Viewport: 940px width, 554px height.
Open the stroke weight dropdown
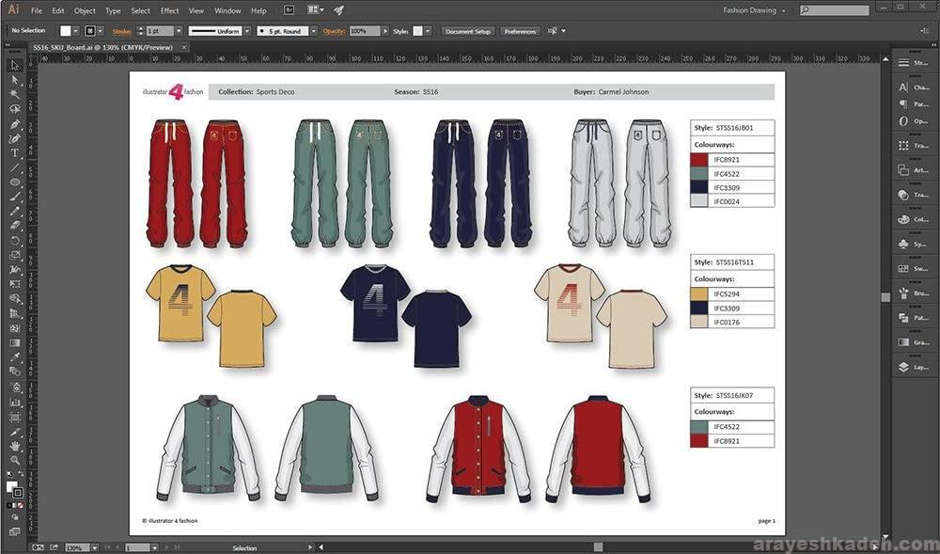(x=179, y=31)
